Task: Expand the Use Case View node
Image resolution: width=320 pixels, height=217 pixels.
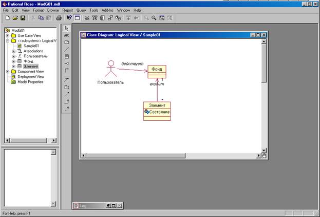Action: point(7,35)
